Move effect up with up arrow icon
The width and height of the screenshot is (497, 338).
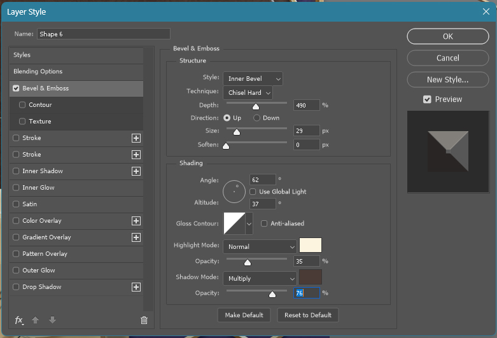(x=35, y=320)
